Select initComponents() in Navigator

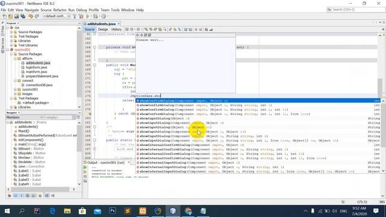point(31,140)
